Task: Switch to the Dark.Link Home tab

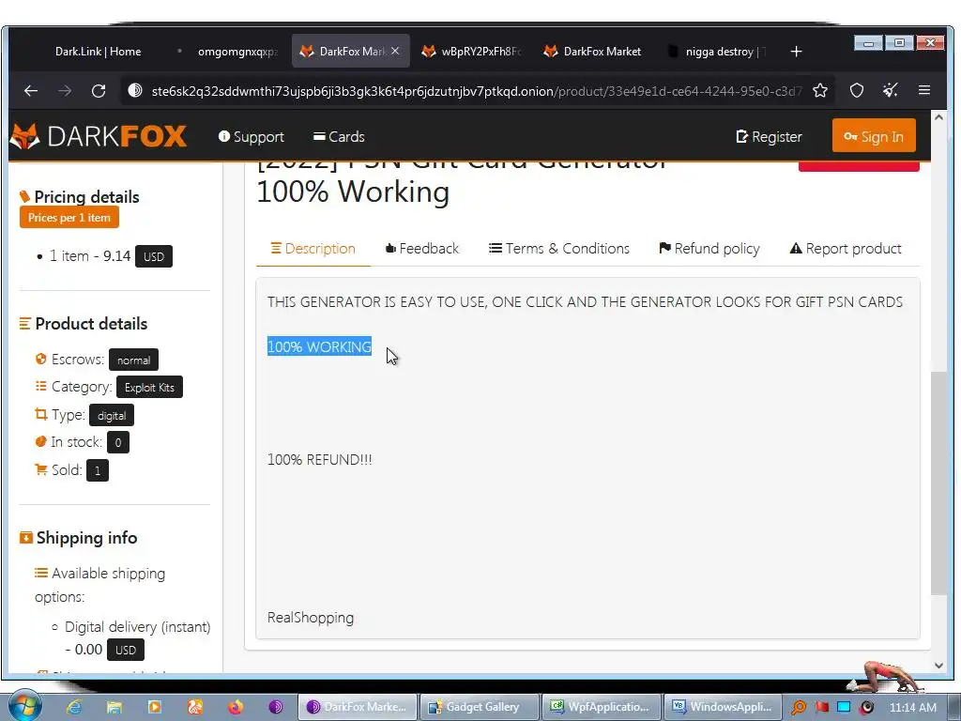Action: [x=98, y=52]
